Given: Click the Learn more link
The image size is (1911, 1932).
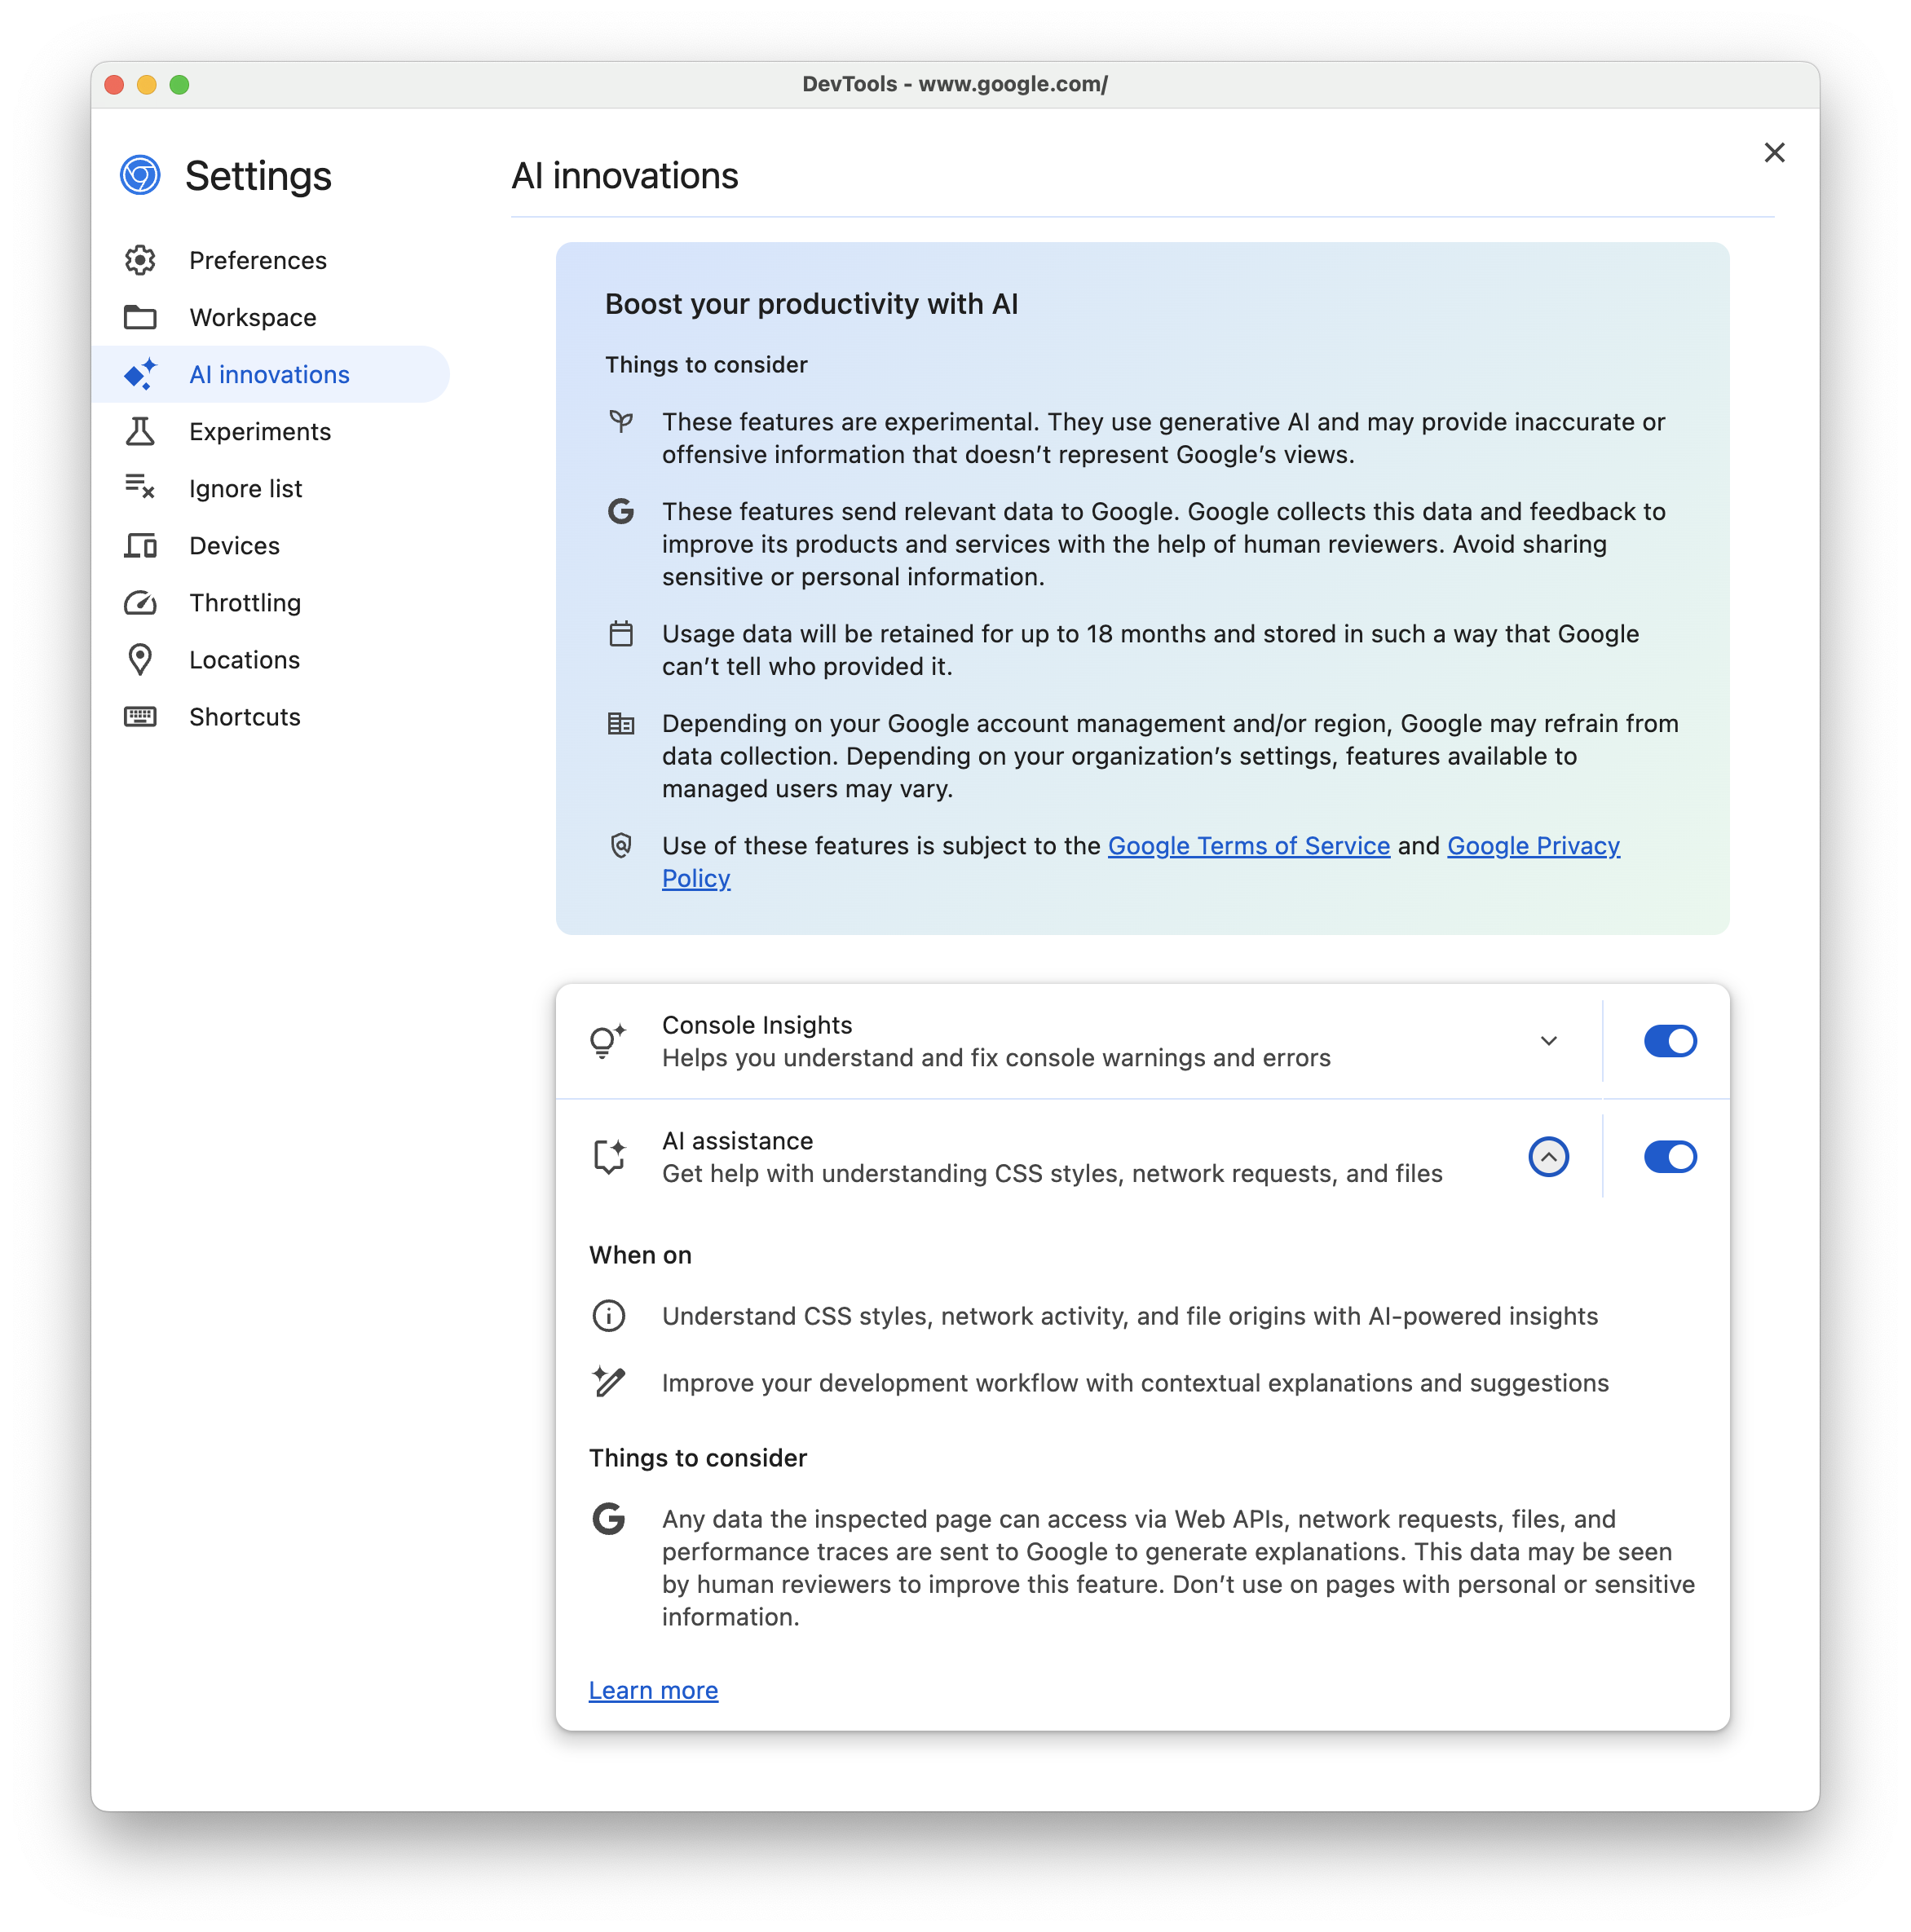Looking at the screenshot, I should tap(653, 1689).
